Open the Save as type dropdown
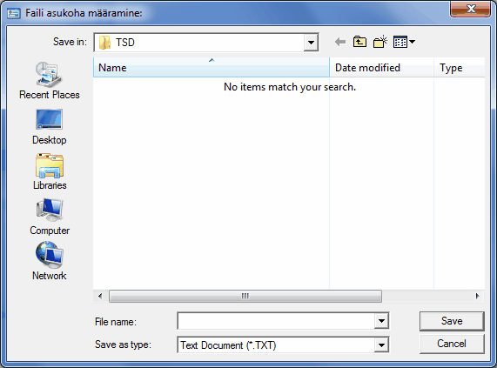497x368 pixels. pos(381,345)
